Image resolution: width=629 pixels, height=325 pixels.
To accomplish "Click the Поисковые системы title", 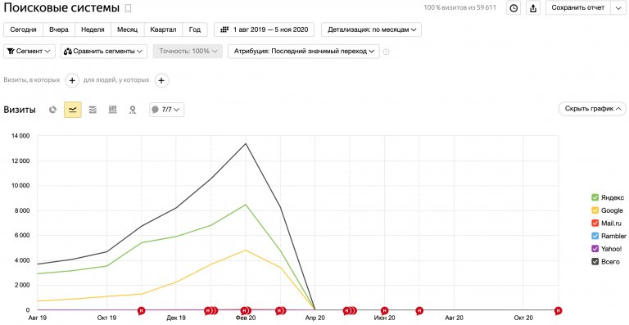I will click(61, 7).
